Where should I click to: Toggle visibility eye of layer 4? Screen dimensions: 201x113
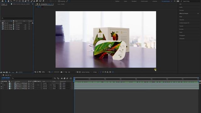[x=1, y=89]
